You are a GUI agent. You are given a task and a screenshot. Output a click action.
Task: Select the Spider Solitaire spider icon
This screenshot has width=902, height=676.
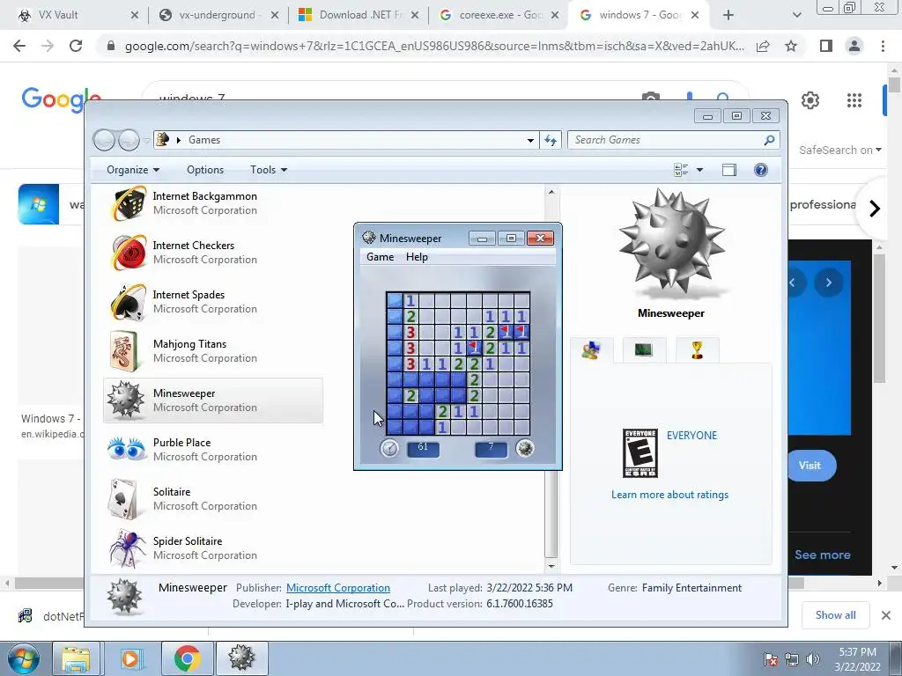coord(127,547)
